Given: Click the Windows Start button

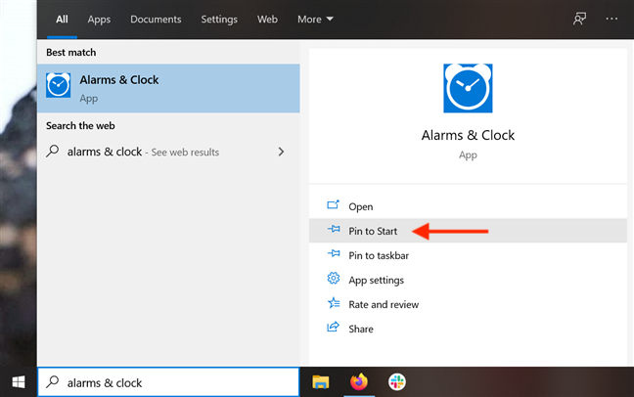Looking at the screenshot, I should point(19,382).
